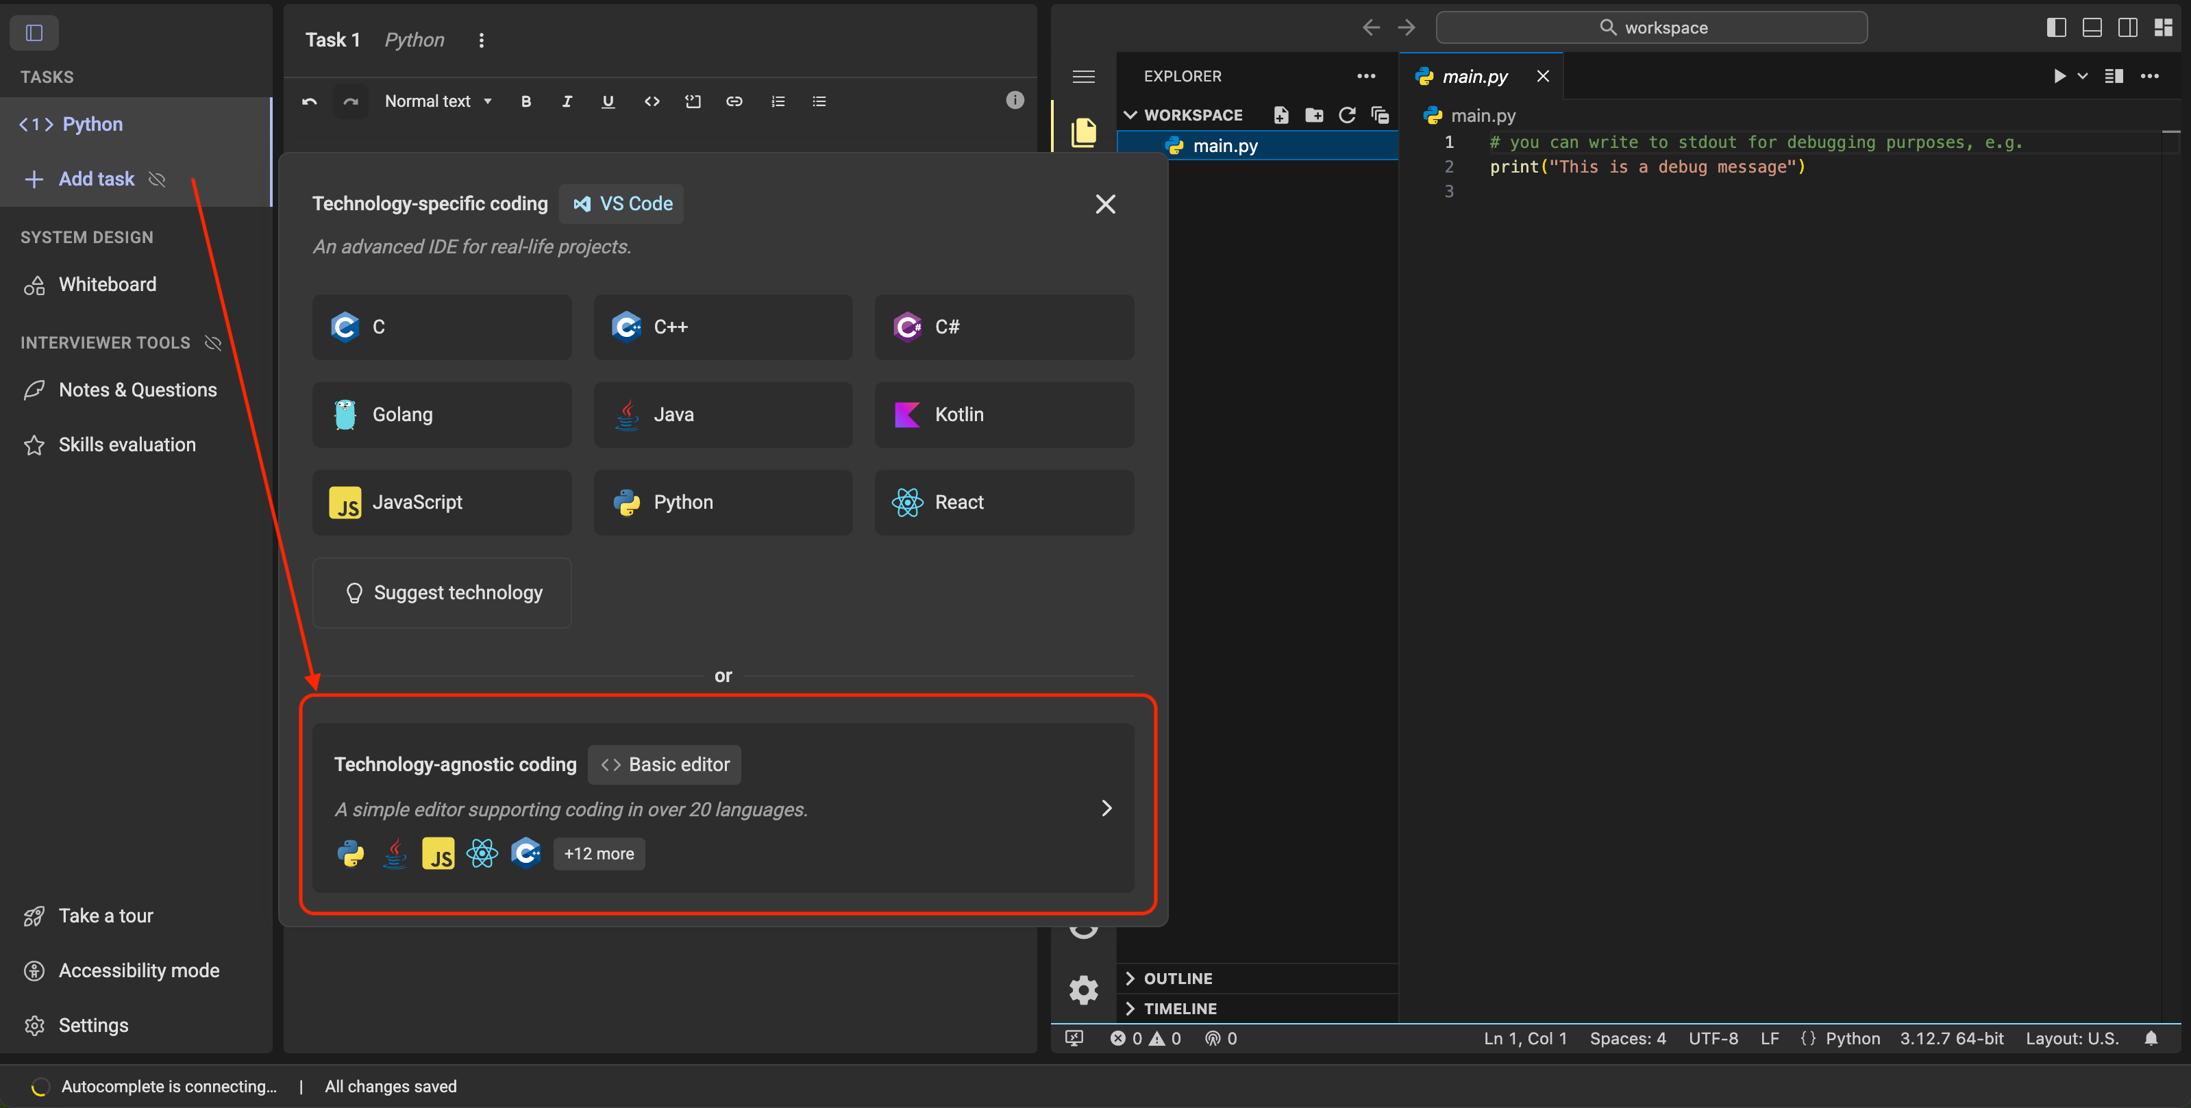Collapse all folders in explorer

click(x=1381, y=115)
